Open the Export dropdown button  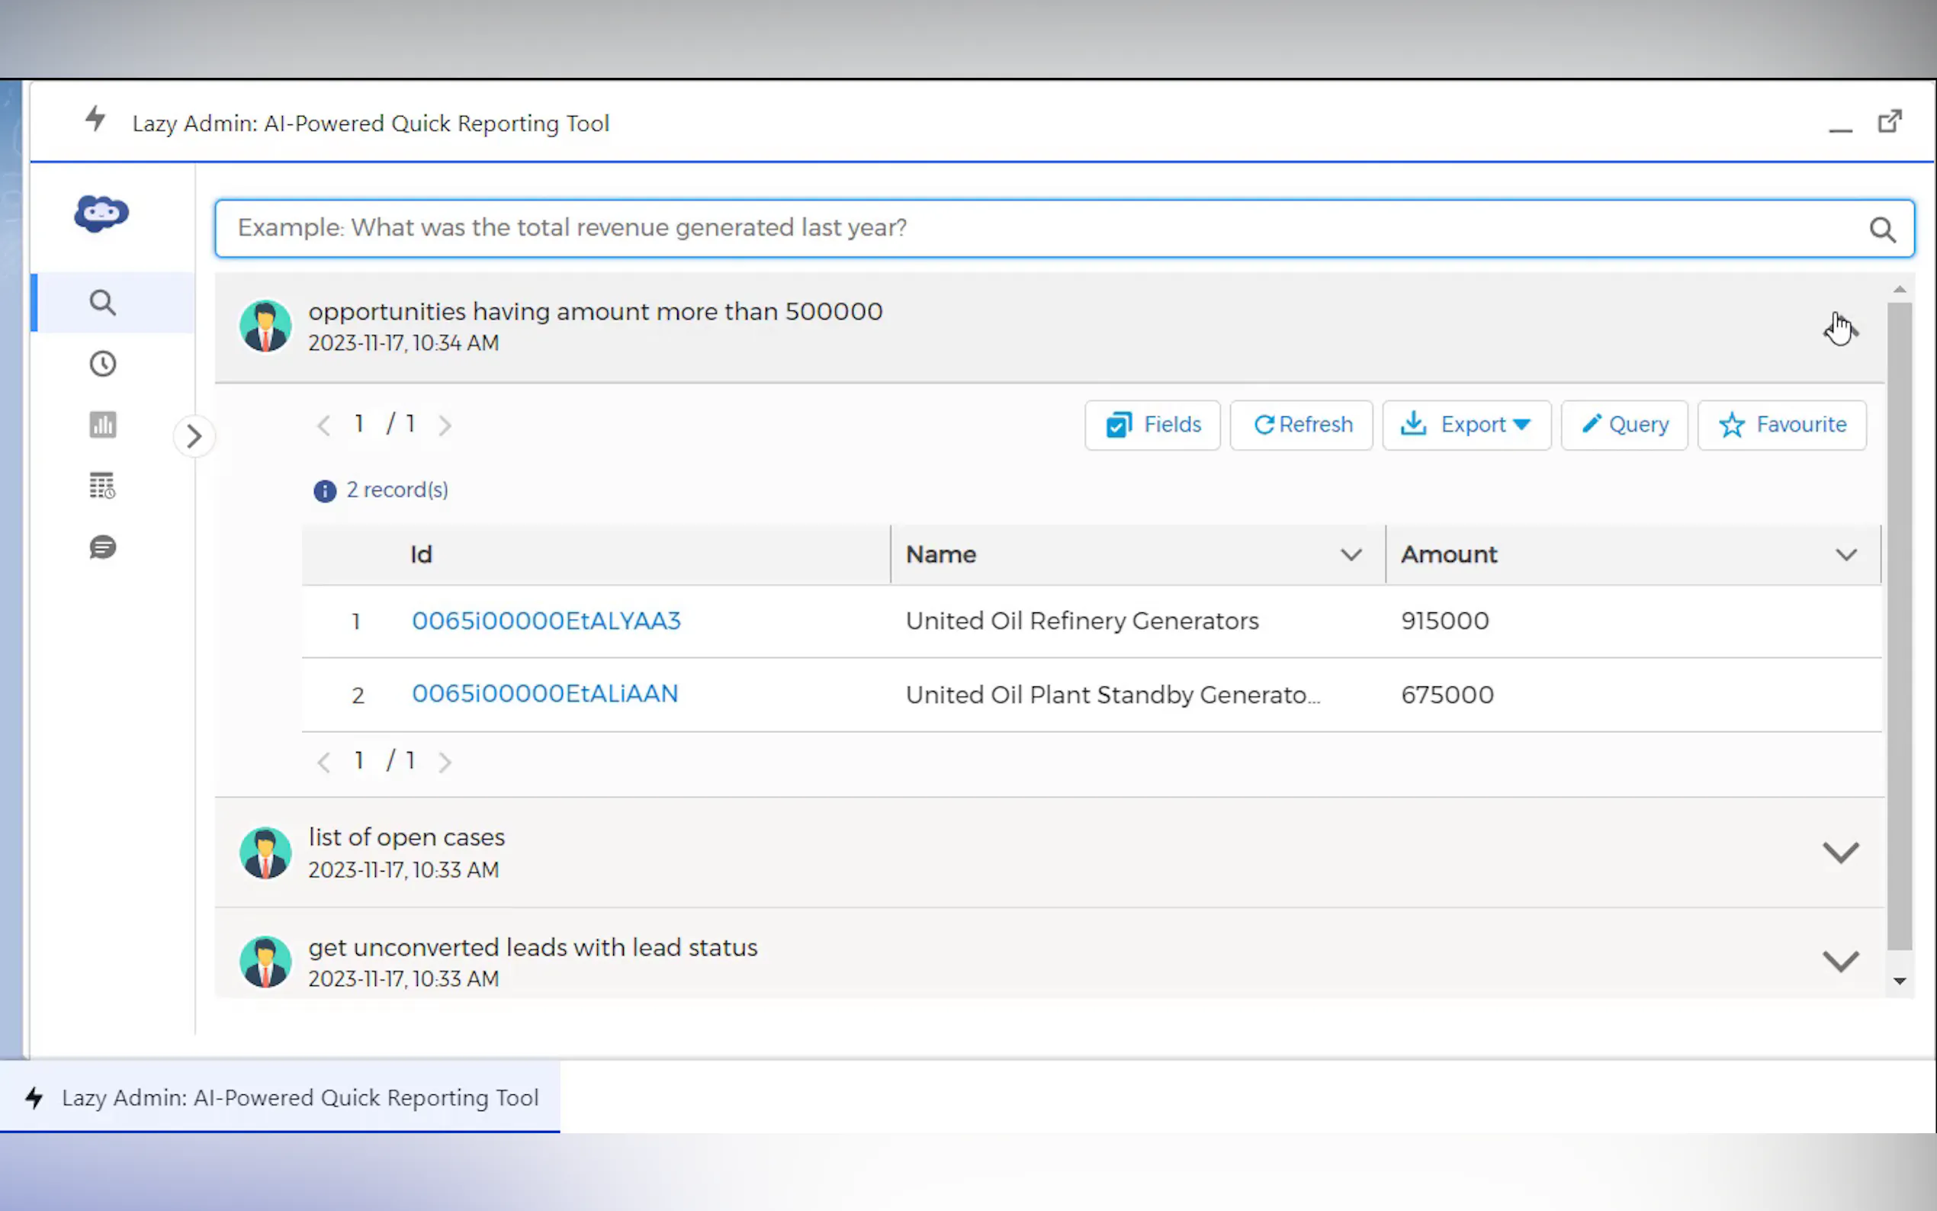pyautogui.click(x=1466, y=425)
